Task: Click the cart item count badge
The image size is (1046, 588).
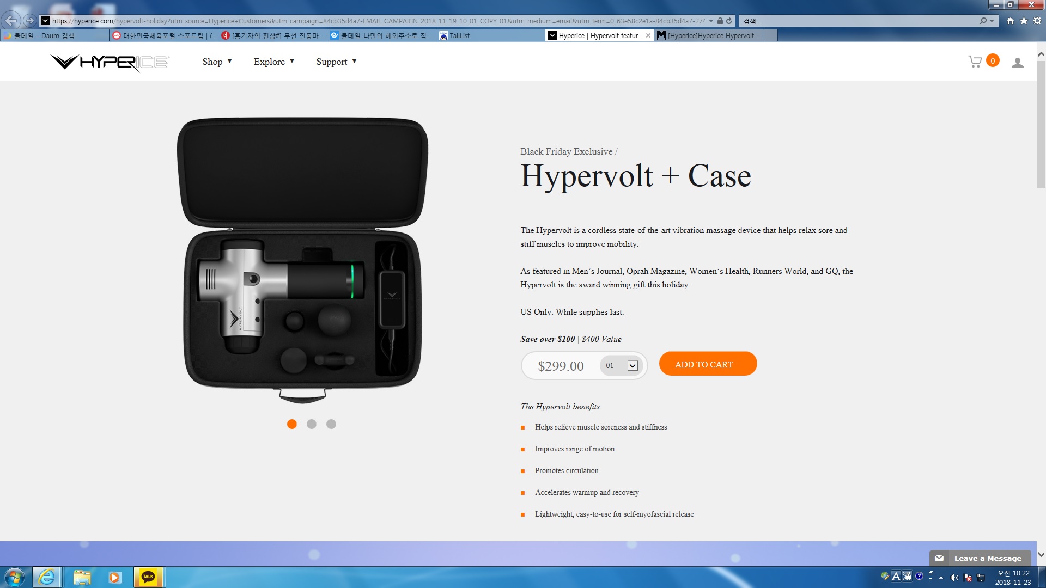Action: pos(993,60)
